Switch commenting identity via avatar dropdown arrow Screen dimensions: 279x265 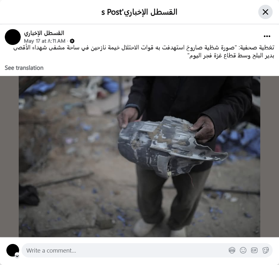[17, 256]
